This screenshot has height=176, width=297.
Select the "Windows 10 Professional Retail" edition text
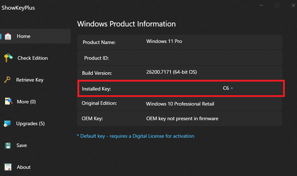[x=180, y=104]
